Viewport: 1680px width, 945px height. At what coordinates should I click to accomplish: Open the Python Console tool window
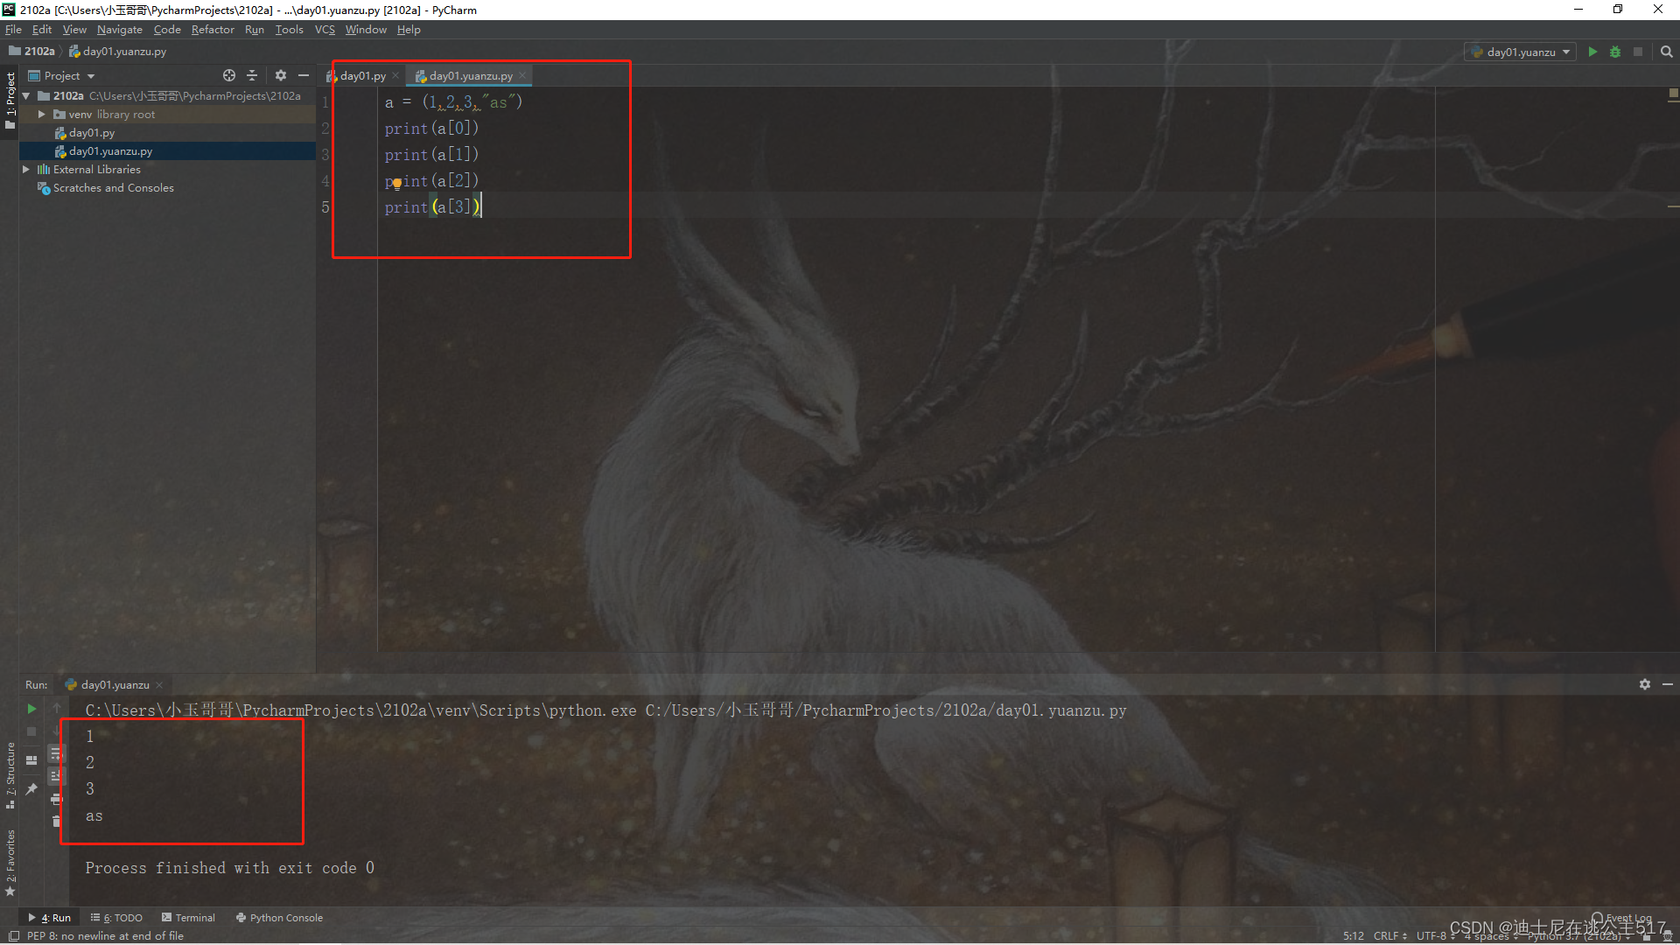(280, 918)
